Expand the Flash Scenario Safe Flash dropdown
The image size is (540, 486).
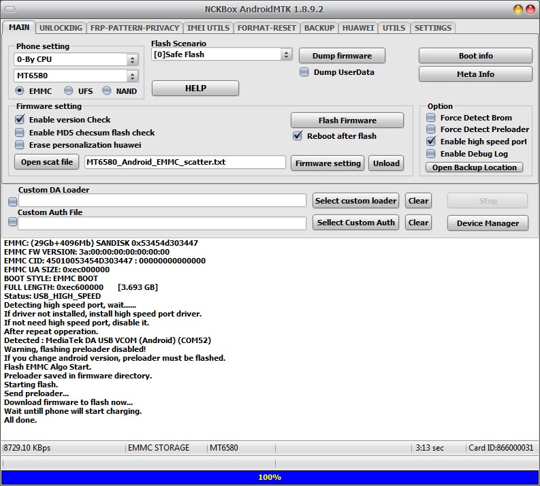[x=286, y=54]
